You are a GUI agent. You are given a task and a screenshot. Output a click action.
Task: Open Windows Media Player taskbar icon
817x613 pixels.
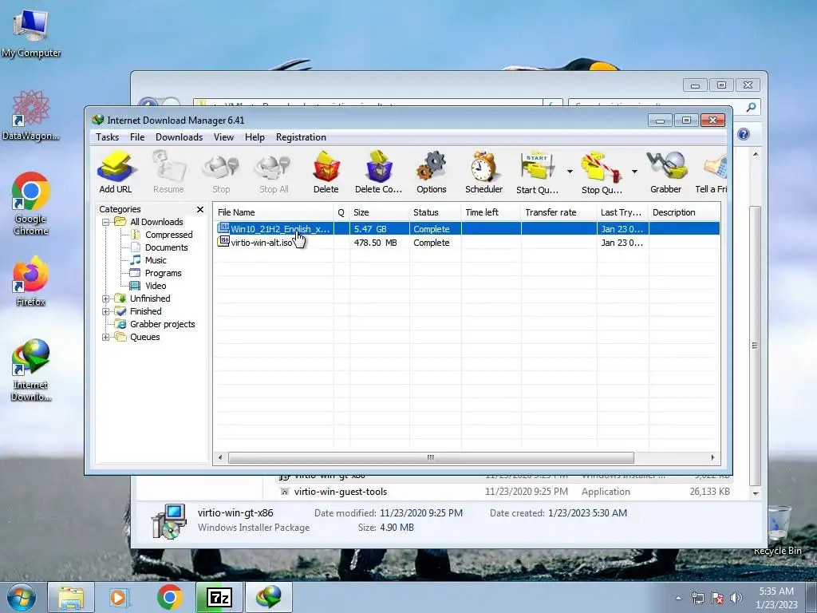click(x=119, y=598)
